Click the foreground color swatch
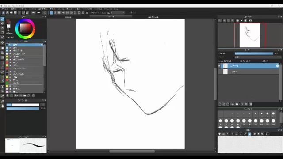This screenshot has height=159, width=283. point(8,21)
